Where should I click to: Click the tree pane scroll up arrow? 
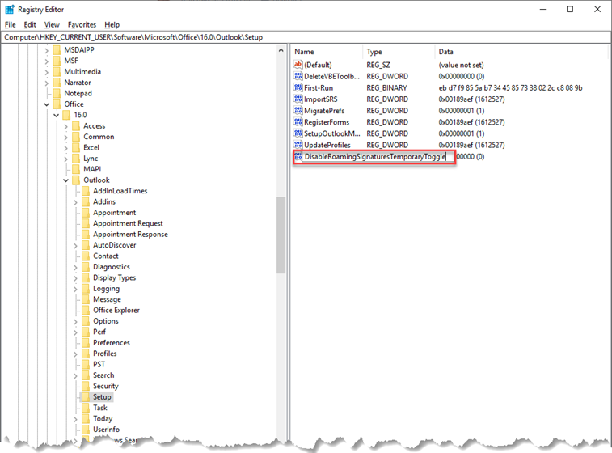click(x=281, y=50)
